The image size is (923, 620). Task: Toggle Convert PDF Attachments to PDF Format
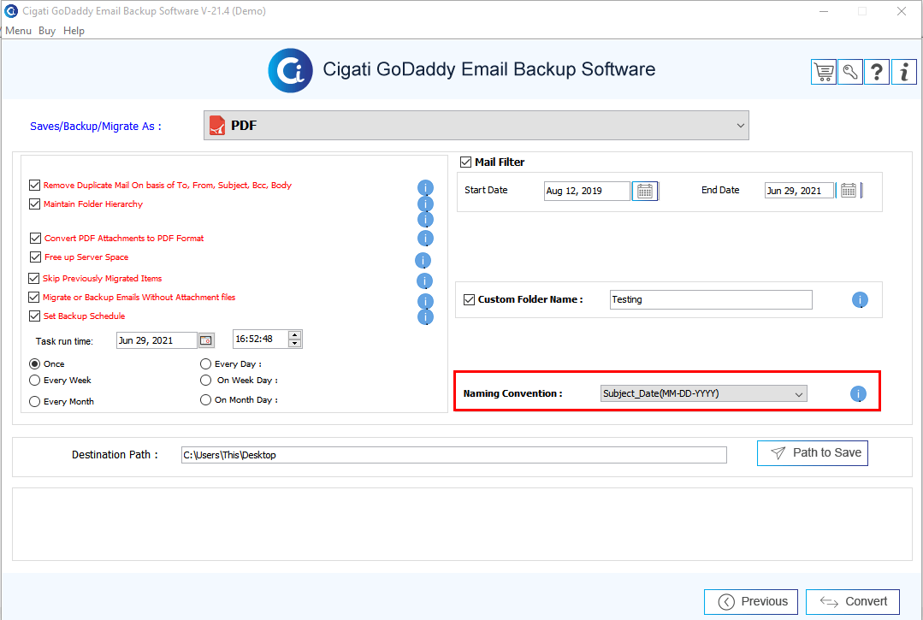tap(35, 239)
